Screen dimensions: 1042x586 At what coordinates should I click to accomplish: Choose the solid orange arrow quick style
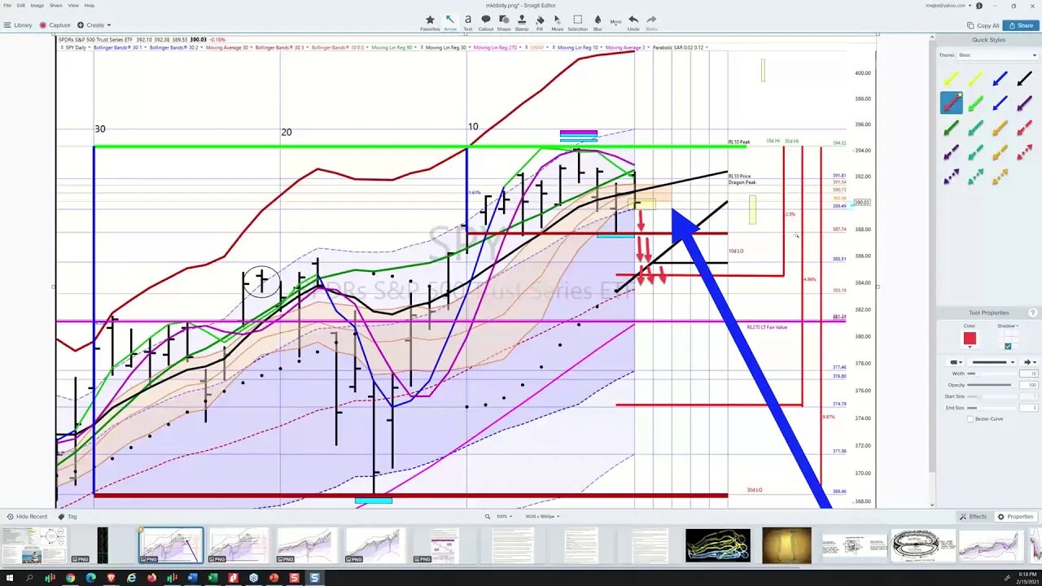pyautogui.click(x=1000, y=128)
